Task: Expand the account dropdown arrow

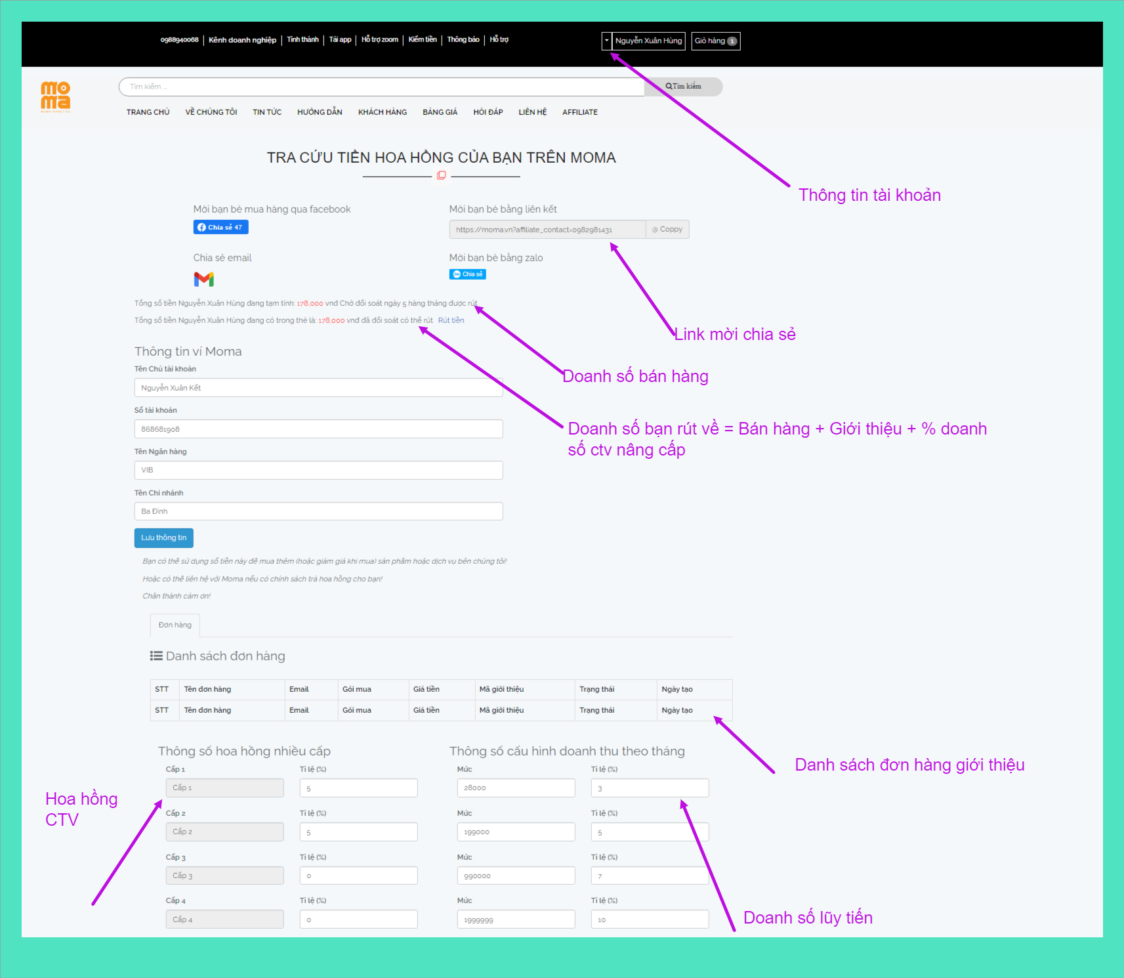Action: 606,41
